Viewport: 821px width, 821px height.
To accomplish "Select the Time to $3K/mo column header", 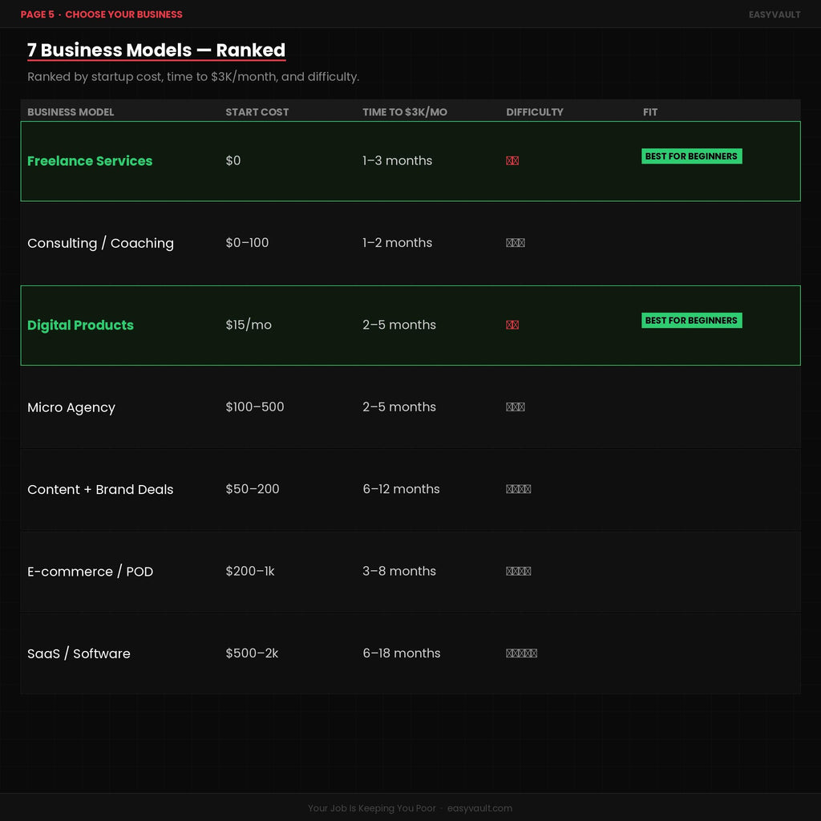I will pyautogui.click(x=405, y=112).
